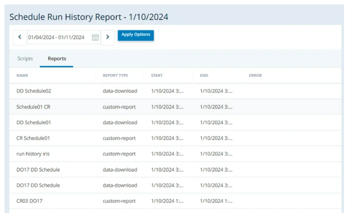The height and width of the screenshot is (218, 349).
Task: Sort by the START column header
Action: pyautogui.click(x=157, y=76)
